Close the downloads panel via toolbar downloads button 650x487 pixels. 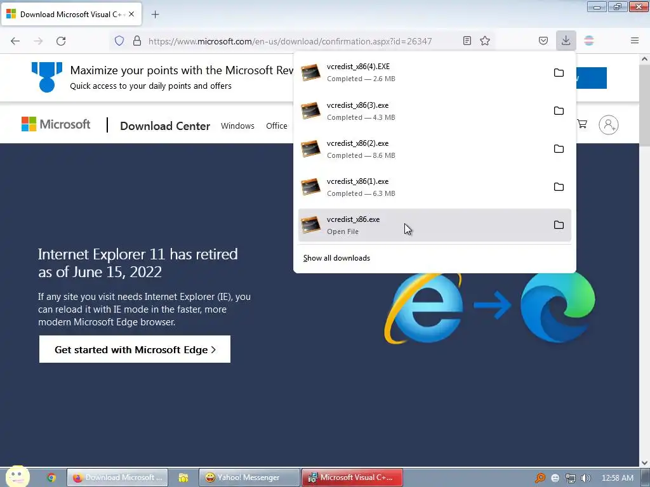(x=566, y=41)
